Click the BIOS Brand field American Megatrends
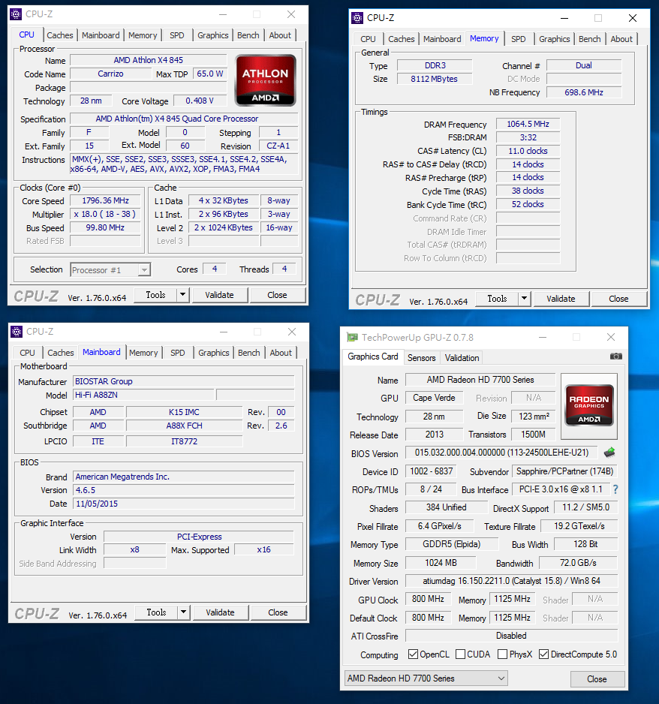659x704 pixels. click(184, 477)
